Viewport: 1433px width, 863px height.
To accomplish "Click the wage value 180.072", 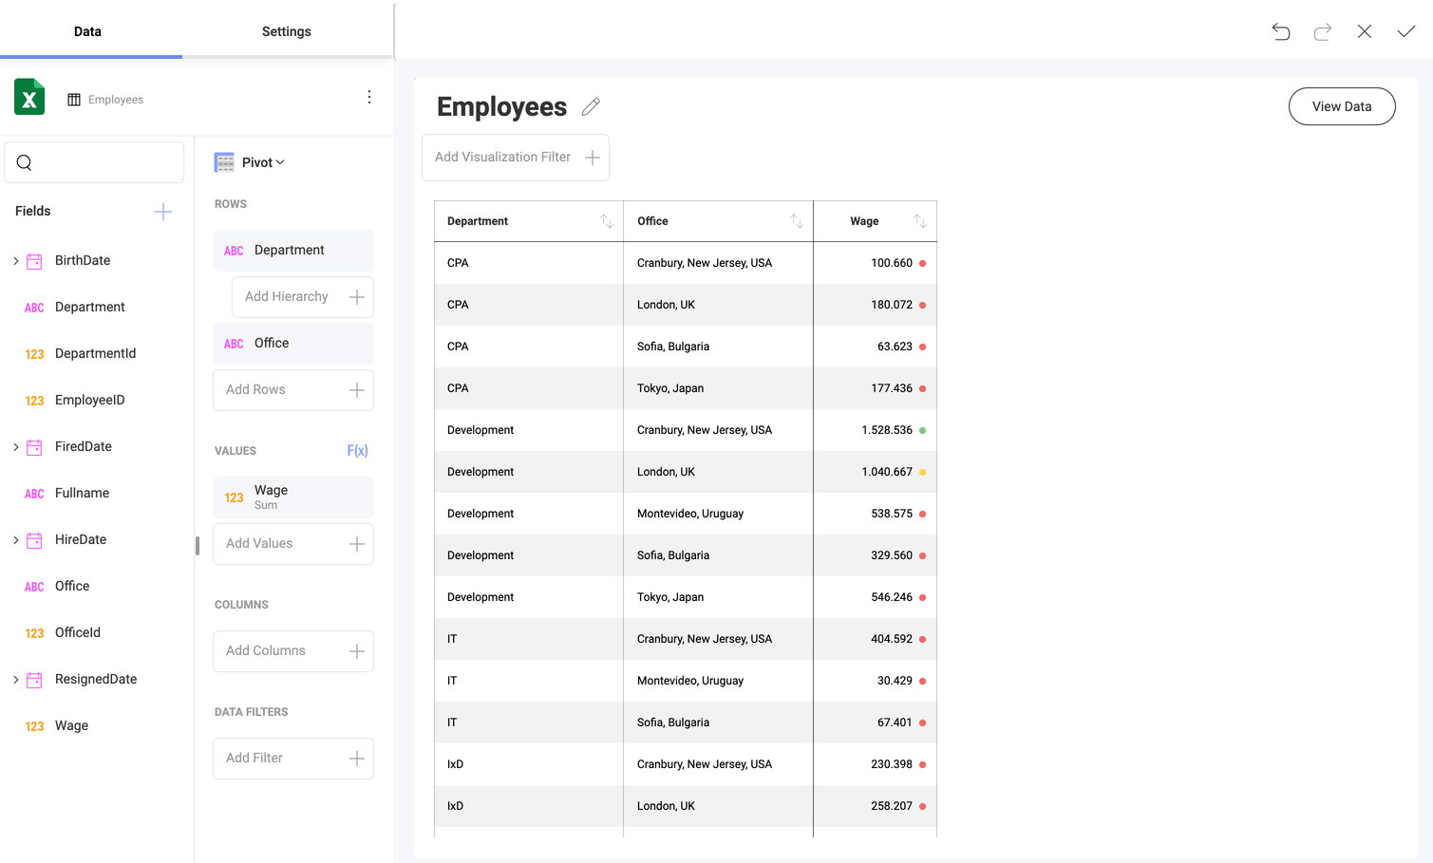I will click(x=892, y=305).
